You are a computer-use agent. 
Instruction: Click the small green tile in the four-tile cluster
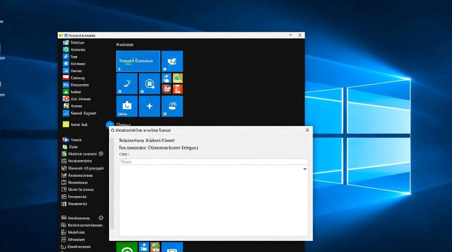178,78
